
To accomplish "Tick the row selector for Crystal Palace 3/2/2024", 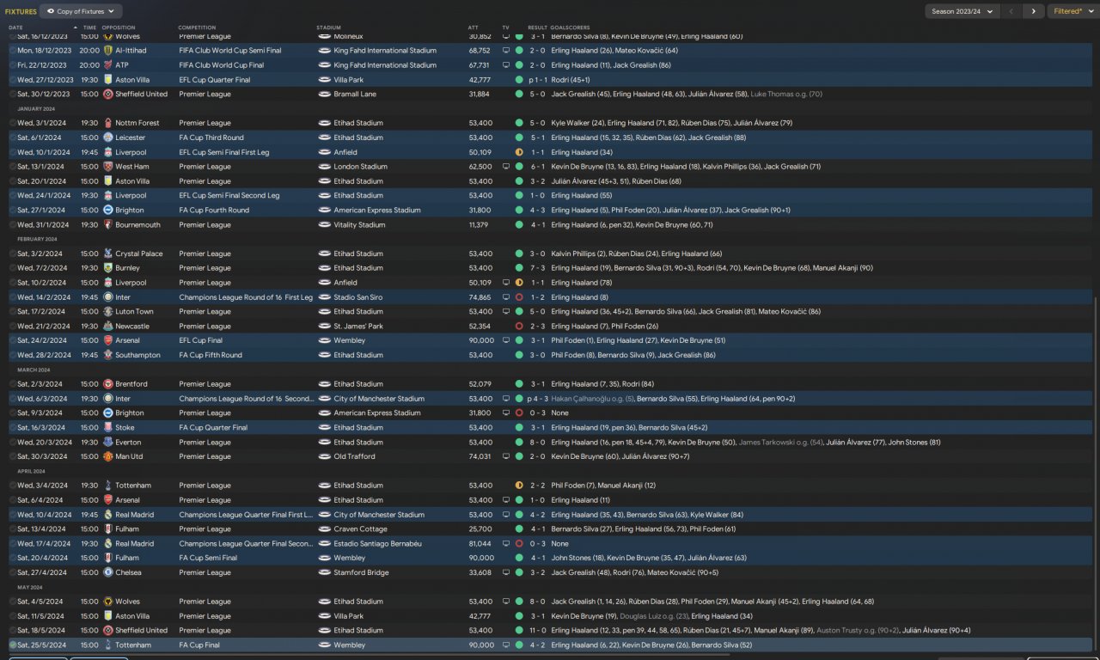I will (13, 254).
